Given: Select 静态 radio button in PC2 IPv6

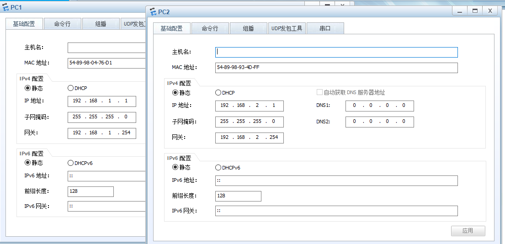Looking at the screenshot, I should pyautogui.click(x=175, y=167).
